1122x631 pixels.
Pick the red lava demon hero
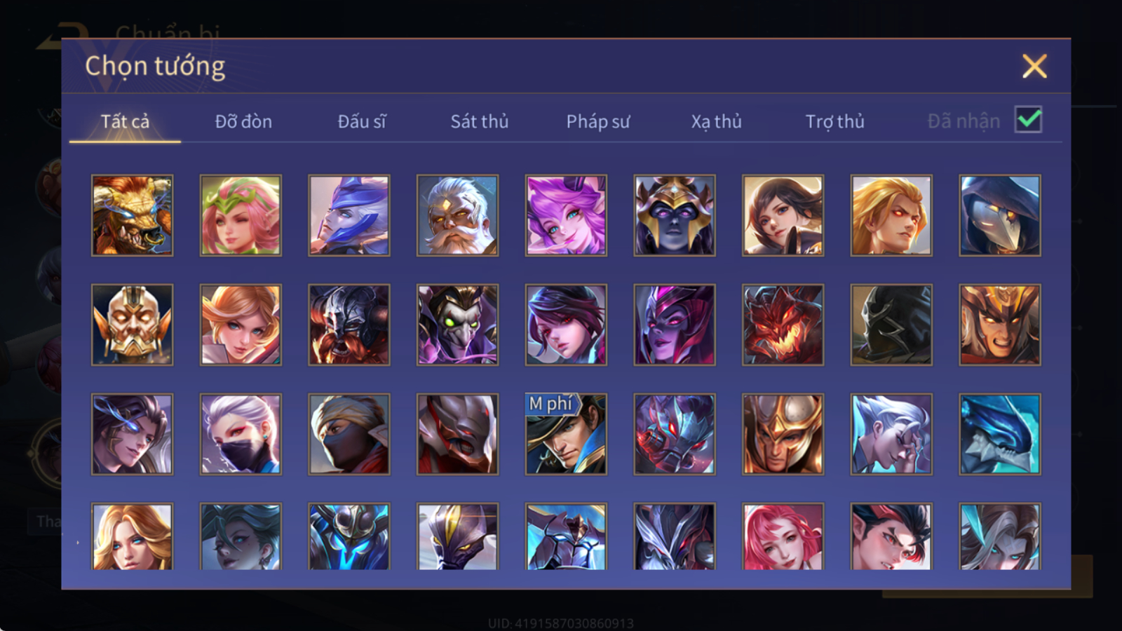783,325
